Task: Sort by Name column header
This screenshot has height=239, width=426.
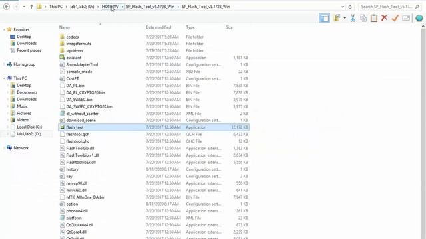Action: pyautogui.click(x=65, y=27)
